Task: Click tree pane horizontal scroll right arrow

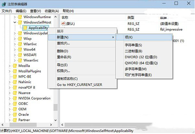Action: click(x=51, y=125)
